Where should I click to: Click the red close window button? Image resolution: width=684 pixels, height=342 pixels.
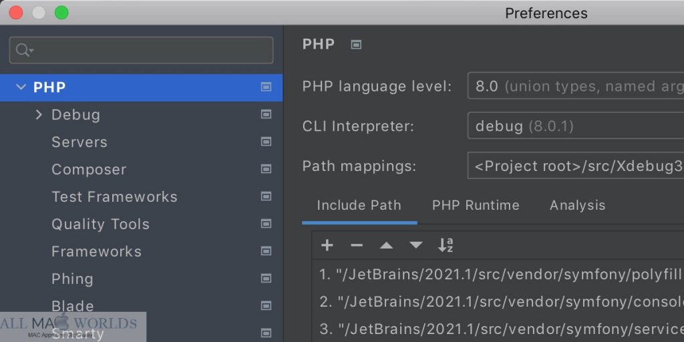(x=16, y=13)
